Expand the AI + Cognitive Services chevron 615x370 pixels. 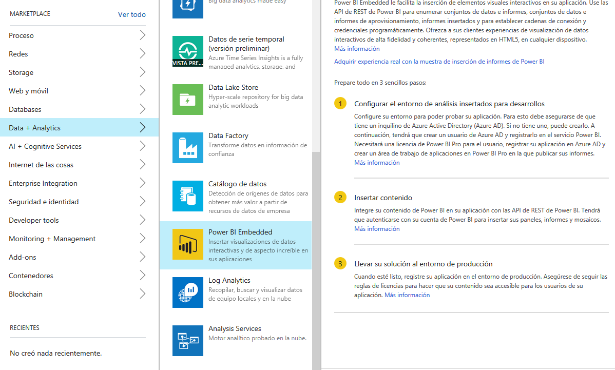(x=142, y=146)
